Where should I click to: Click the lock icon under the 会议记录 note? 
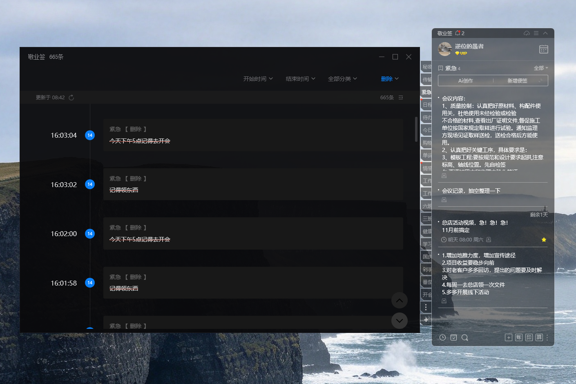coord(444,200)
